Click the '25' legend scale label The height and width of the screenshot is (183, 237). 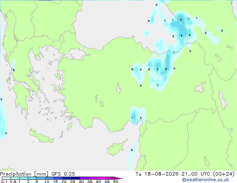point(73,182)
